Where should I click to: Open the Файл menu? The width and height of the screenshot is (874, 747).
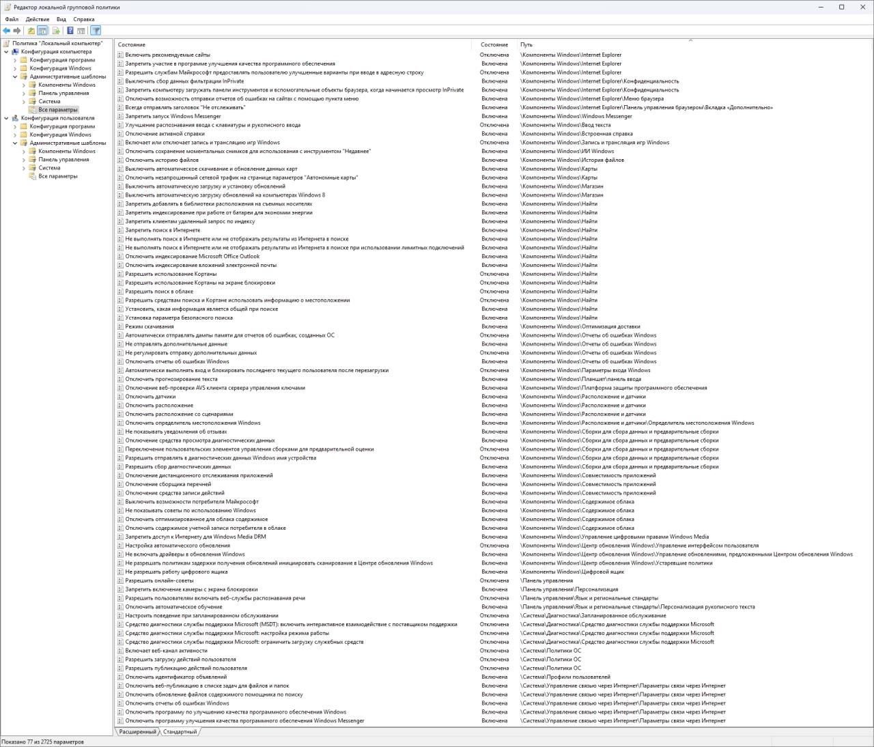click(12, 19)
